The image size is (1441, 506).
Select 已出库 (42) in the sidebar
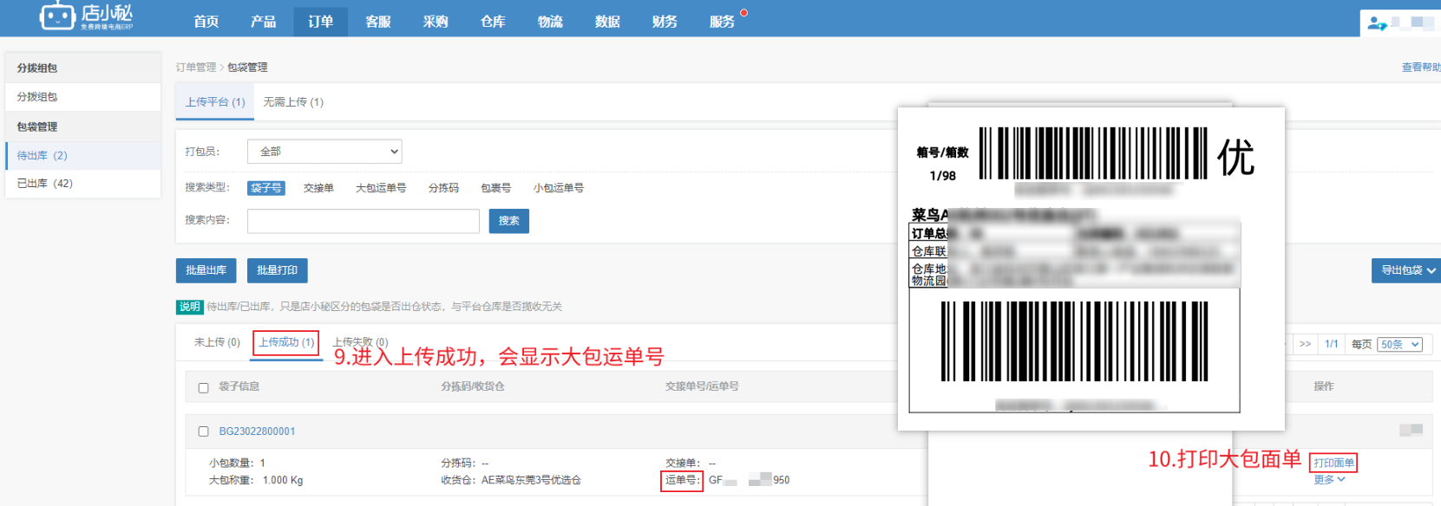pos(83,184)
